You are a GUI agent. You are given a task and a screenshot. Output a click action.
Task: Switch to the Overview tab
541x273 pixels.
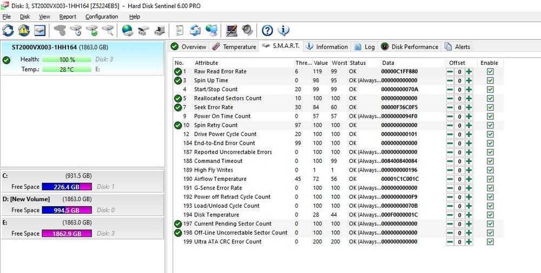point(189,47)
